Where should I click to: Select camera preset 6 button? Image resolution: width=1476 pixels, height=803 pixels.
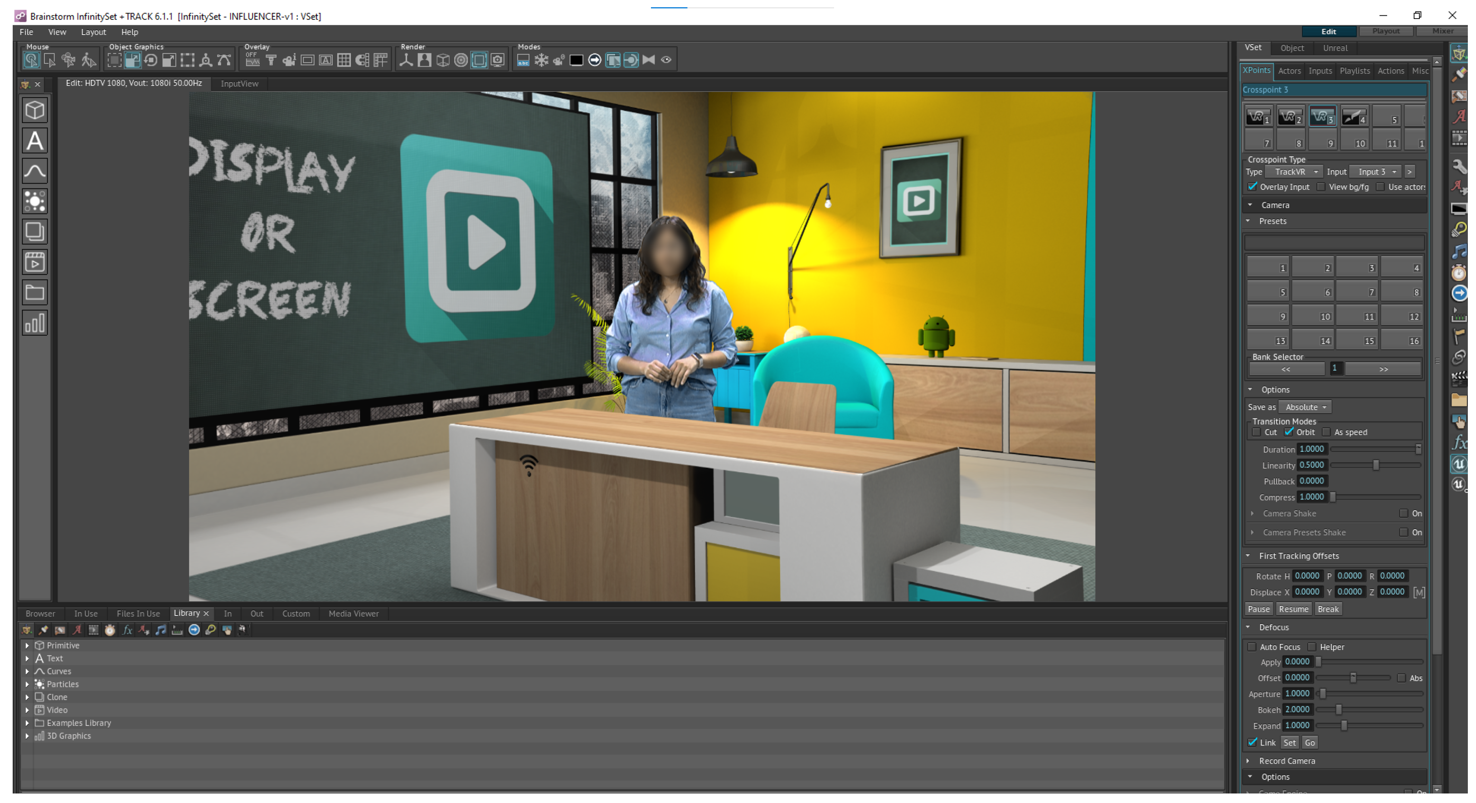pyautogui.click(x=1313, y=291)
